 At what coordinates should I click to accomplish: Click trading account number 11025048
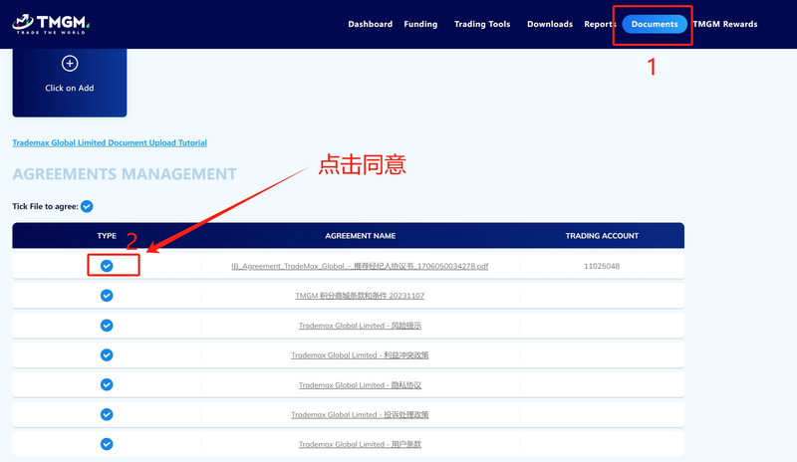[x=602, y=266]
